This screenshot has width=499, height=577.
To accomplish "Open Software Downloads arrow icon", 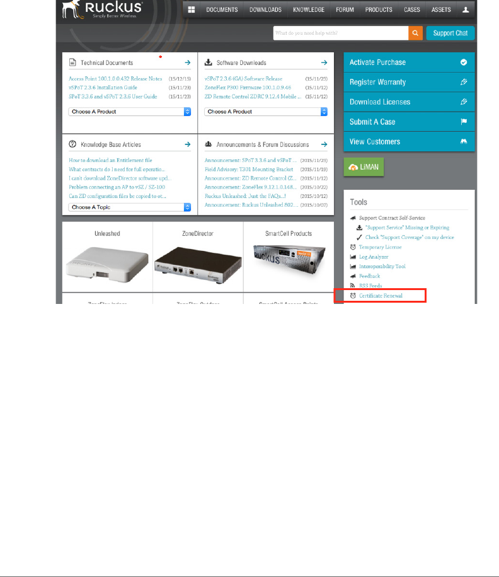I will [x=324, y=62].
